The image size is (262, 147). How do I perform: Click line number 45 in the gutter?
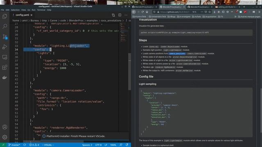pos(16,91)
